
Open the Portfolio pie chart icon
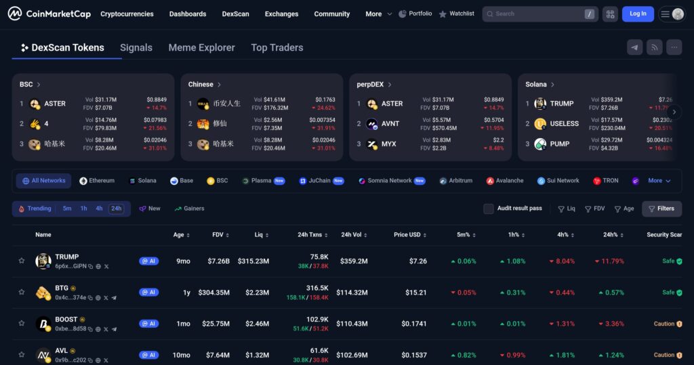[403, 14]
